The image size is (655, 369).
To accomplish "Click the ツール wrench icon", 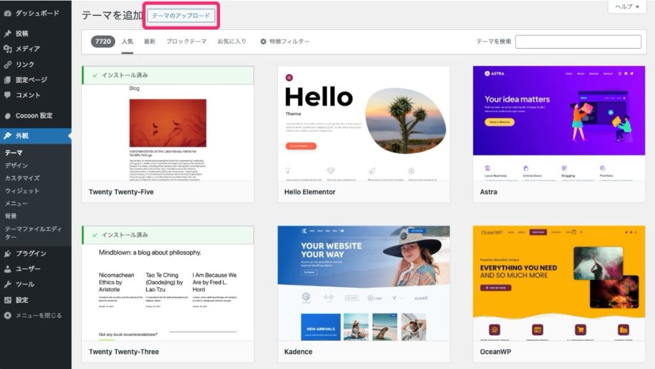I will (x=8, y=284).
